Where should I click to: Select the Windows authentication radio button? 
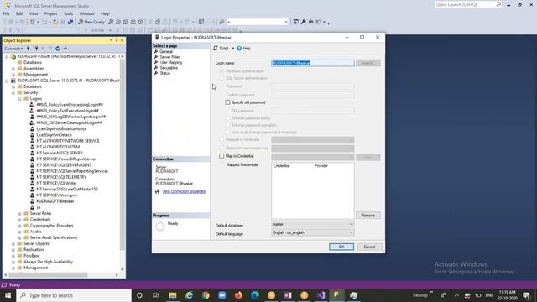tap(222, 71)
